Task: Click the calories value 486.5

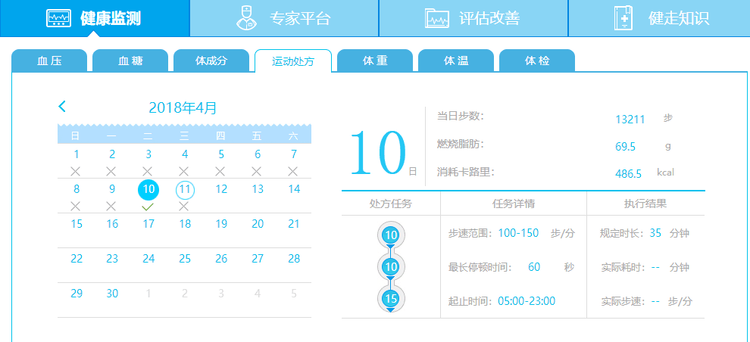Action: [x=628, y=174]
